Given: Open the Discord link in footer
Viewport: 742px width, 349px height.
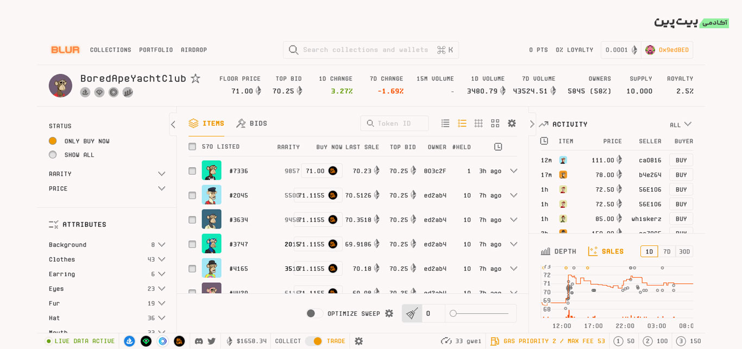Looking at the screenshot, I should [199, 341].
